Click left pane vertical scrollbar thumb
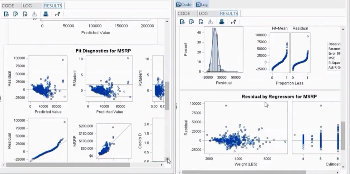This screenshot has height=174, width=350. tap(167, 96)
